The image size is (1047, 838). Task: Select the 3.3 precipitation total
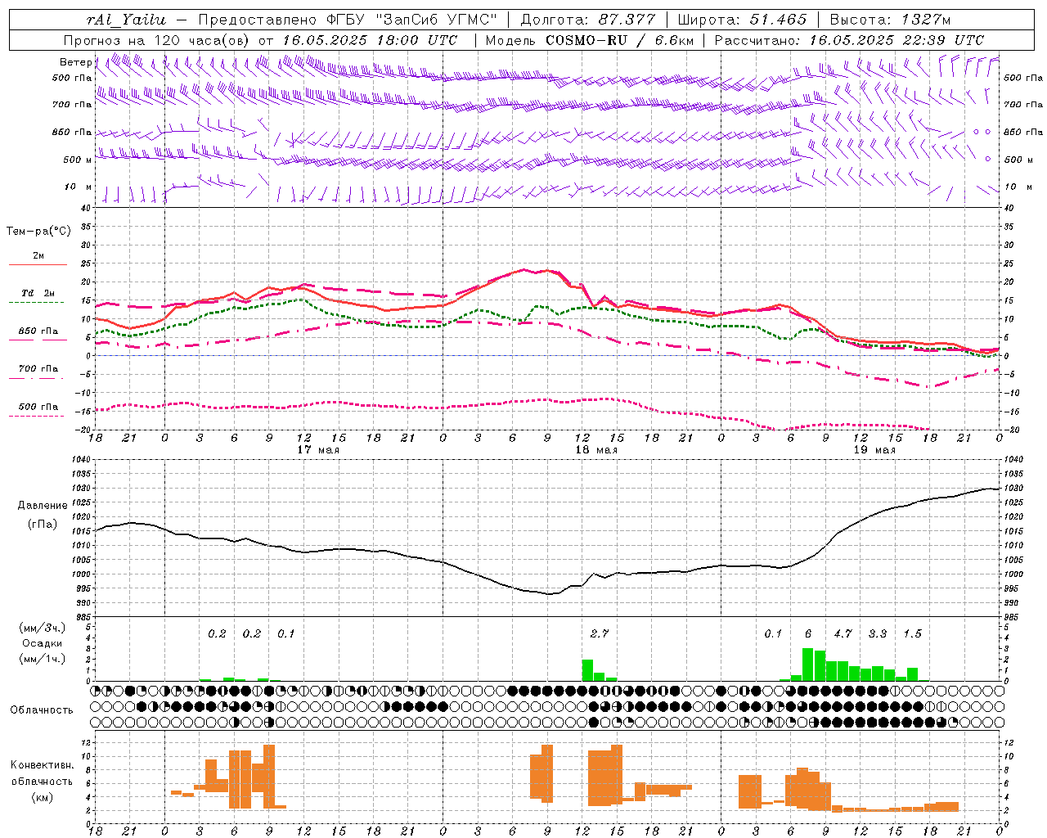coord(878,633)
